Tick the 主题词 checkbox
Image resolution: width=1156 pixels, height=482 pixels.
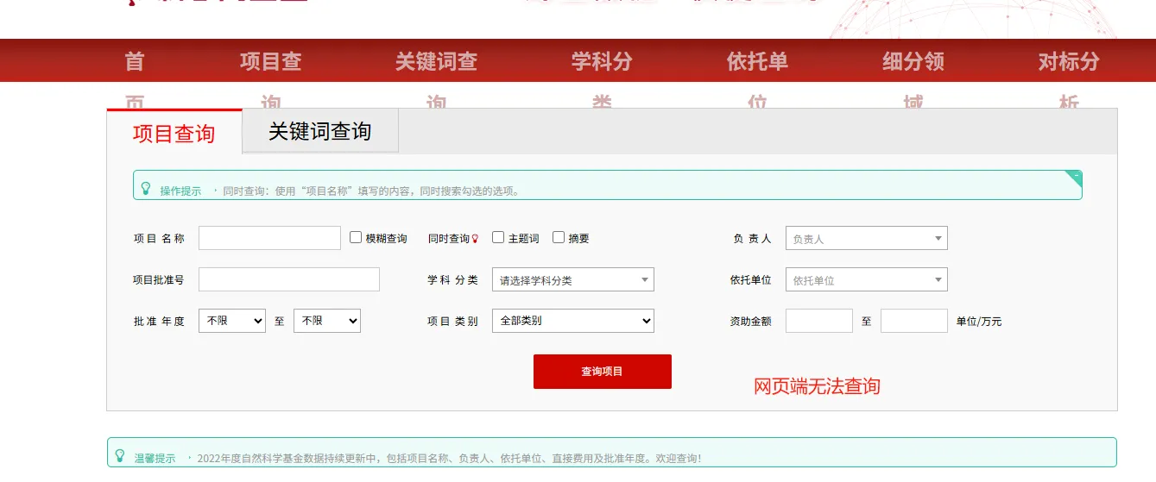498,237
